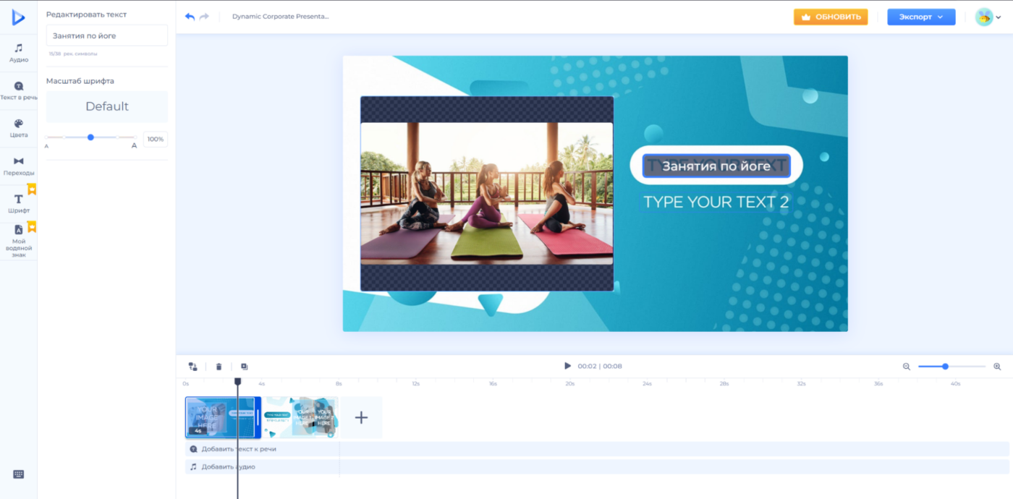Viewport: 1013px width, 499px height.
Task: Open the Шрифт font panel
Action: pyautogui.click(x=19, y=204)
